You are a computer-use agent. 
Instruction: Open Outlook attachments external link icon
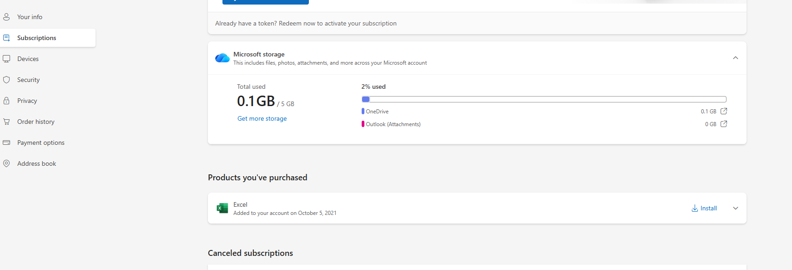point(724,124)
